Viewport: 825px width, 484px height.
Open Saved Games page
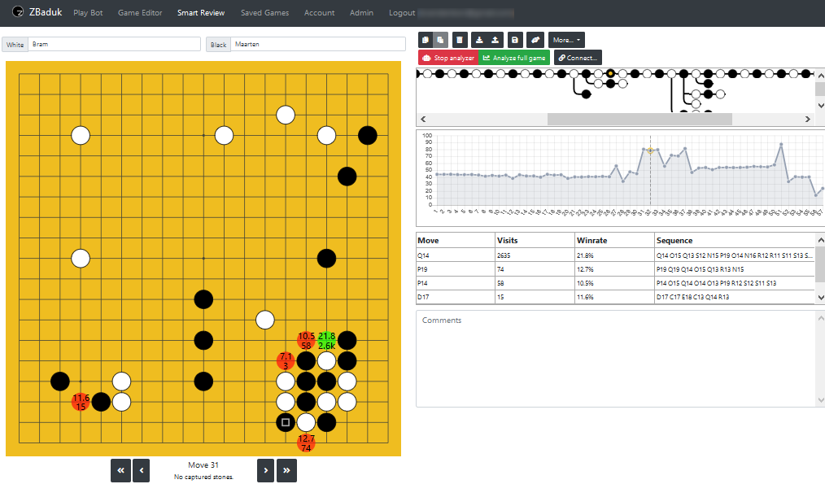[x=264, y=13]
